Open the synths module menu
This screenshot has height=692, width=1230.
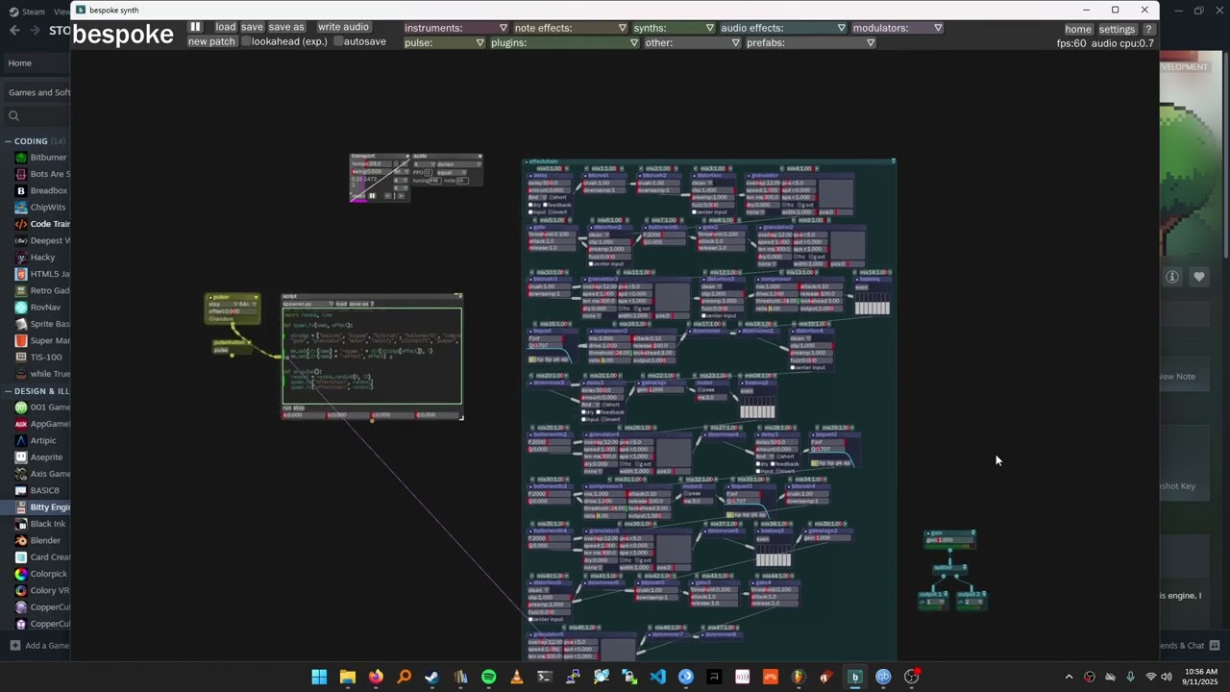(x=674, y=28)
